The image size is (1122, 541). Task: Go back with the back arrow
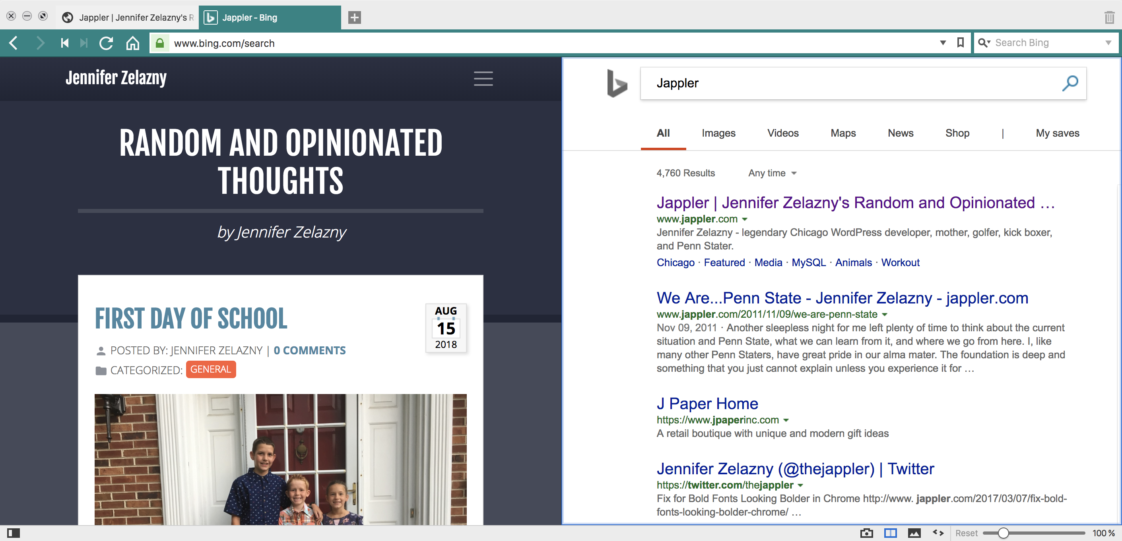(14, 43)
